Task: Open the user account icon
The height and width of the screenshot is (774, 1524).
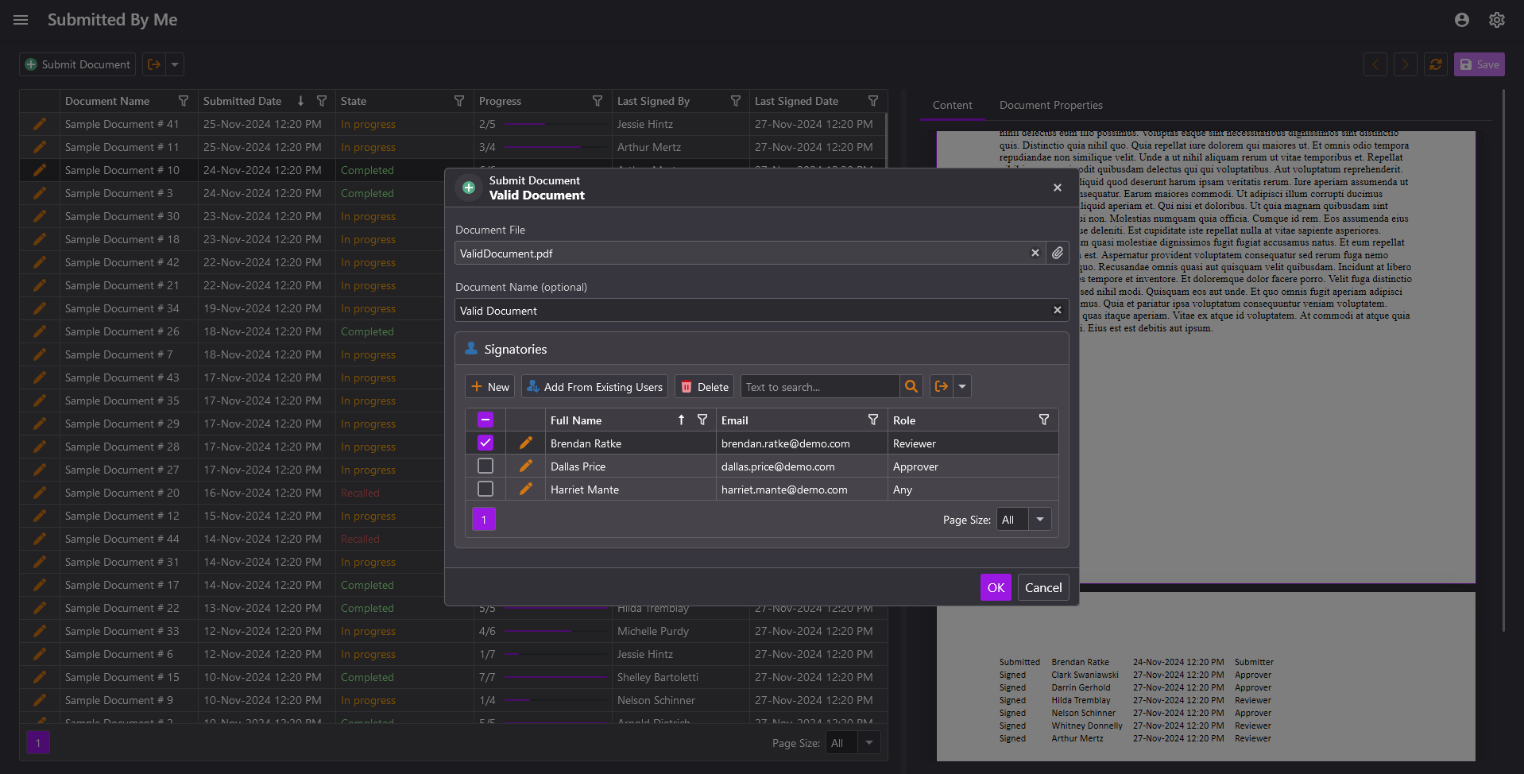Action: tap(1461, 20)
